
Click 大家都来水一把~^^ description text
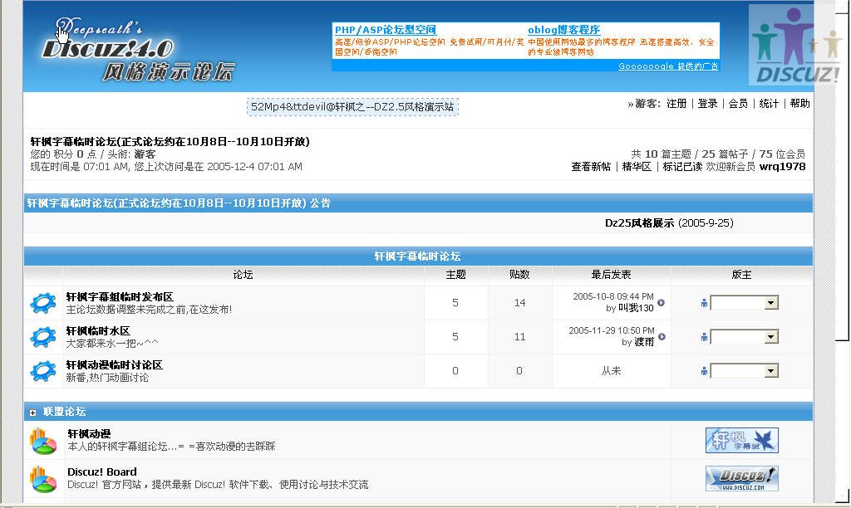click(x=112, y=344)
